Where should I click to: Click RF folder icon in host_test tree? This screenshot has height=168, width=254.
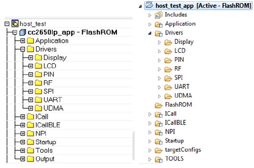(x=38, y=83)
